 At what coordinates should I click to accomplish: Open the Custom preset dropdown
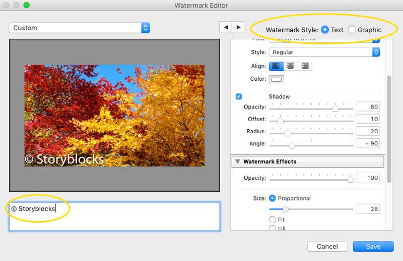pyautogui.click(x=80, y=28)
